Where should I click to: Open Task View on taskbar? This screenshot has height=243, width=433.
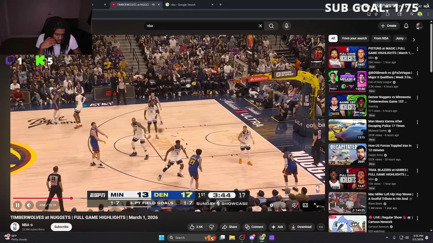coord(222,238)
